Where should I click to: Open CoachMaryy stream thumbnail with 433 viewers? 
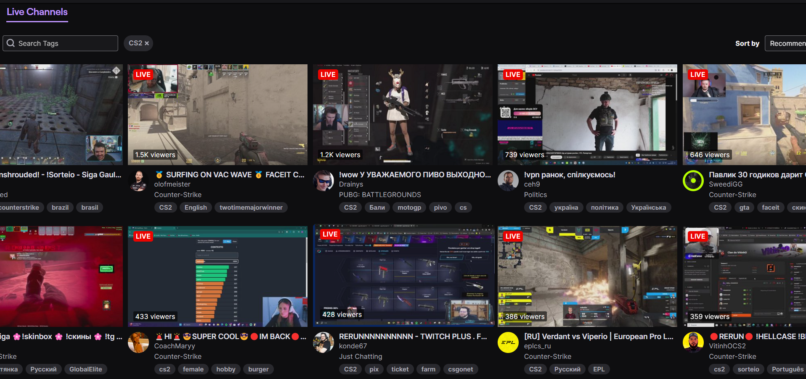pyautogui.click(x=217, y=276)
